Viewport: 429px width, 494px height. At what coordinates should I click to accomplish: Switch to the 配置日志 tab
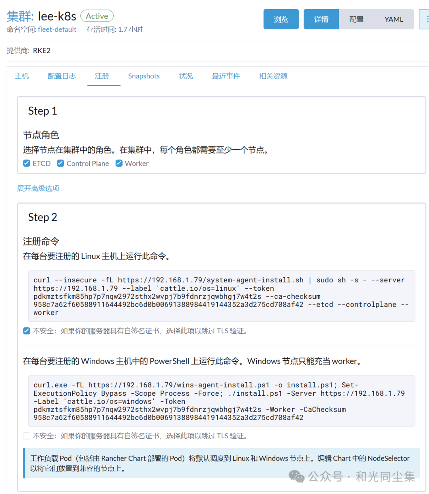(62, 76)
